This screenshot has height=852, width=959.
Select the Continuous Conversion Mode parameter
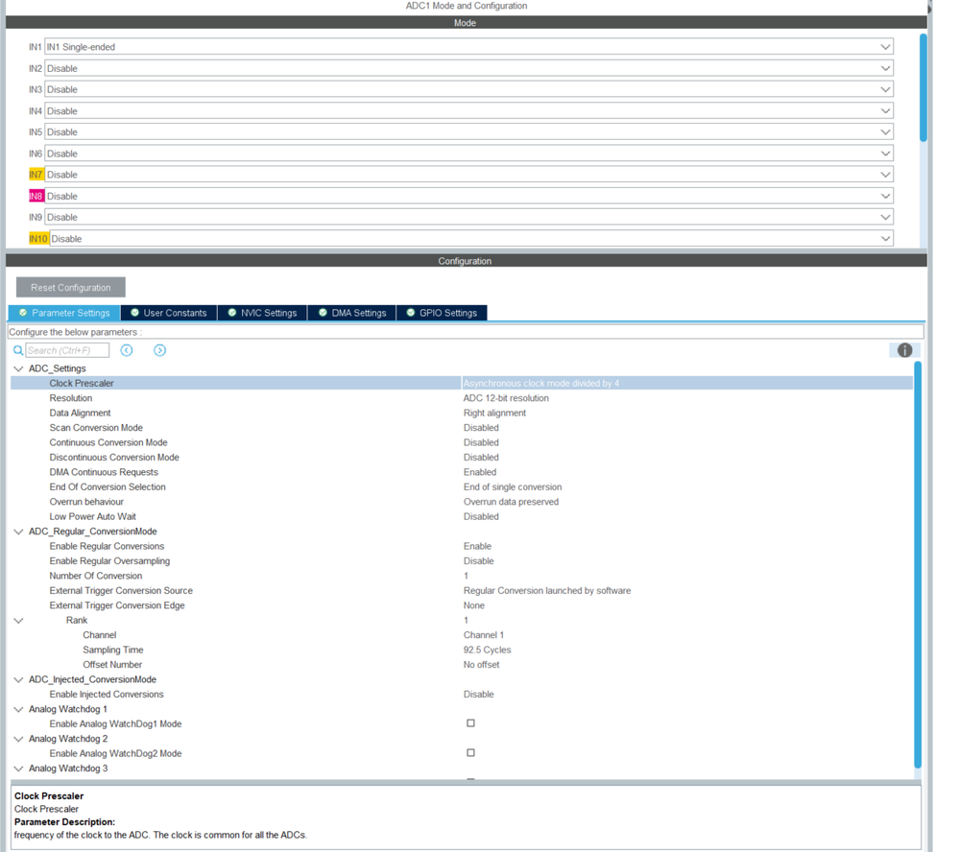pyautogui.click(x=108, y=442)
